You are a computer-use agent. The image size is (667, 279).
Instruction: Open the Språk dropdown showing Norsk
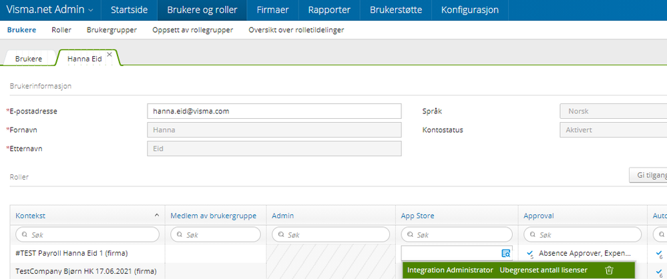tap(613, 111)
